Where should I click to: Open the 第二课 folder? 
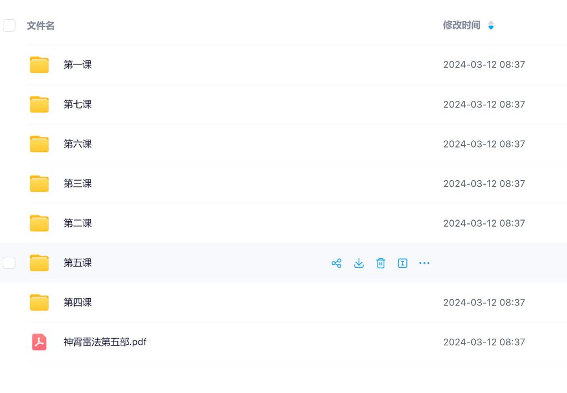click(78, 223)
